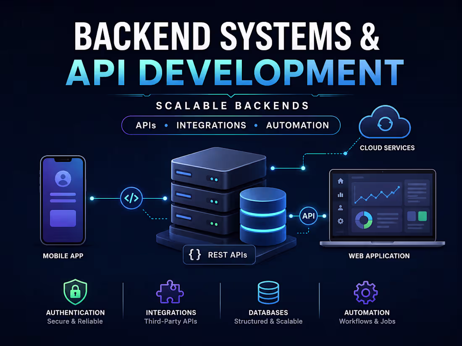Click the bottom AUTOMATION heading

pos(367,312)
